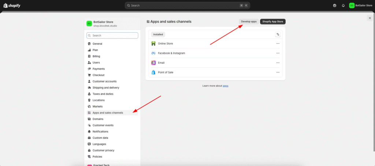Click the Custom data icon
375x166 pixels.
coord(89,138)
